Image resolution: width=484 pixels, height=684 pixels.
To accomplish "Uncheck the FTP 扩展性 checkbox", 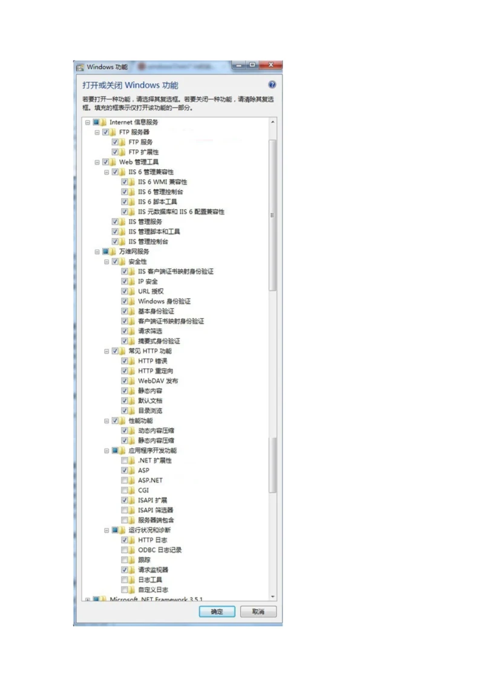I will 115,152.
